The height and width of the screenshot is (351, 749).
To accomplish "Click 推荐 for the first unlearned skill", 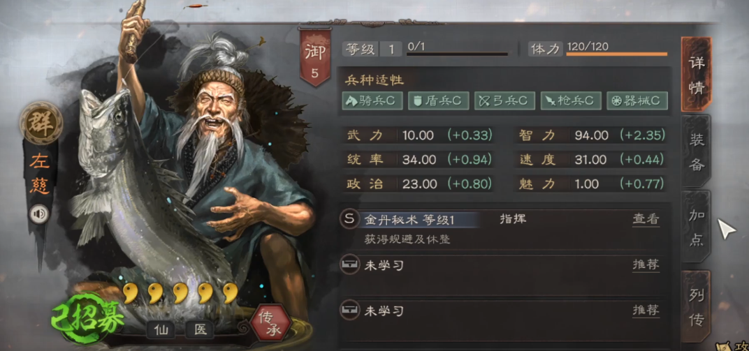I will 646,265.
